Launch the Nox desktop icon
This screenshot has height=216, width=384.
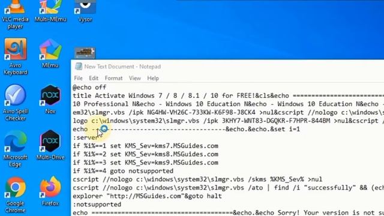click(x=50, y=99)
